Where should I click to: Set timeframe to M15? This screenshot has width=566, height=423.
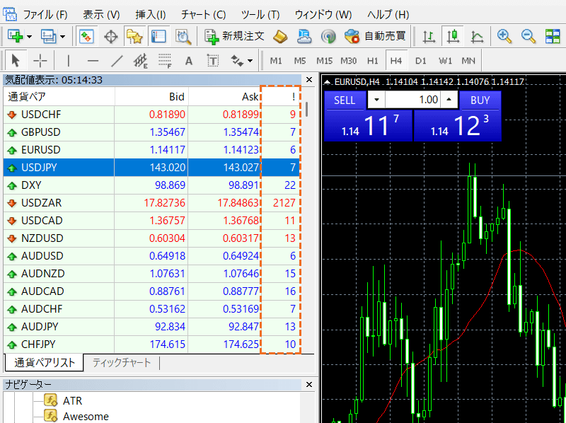point(324,61)
